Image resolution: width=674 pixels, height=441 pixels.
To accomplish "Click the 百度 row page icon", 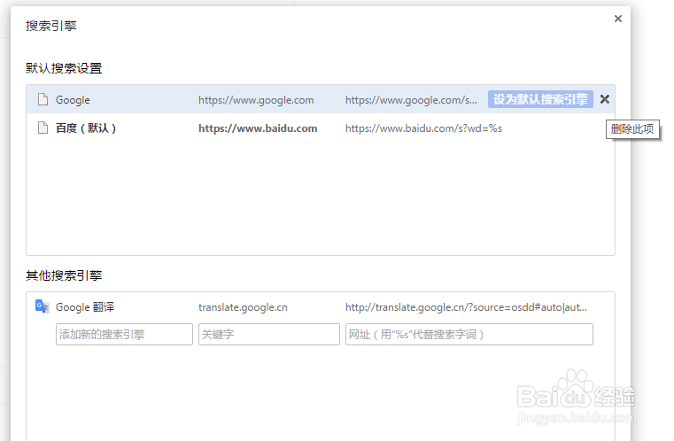I will pyautogui.click(x=43, y=128).
